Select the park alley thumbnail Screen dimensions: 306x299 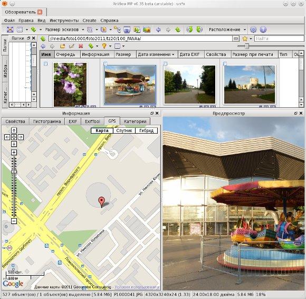(190, 85)
